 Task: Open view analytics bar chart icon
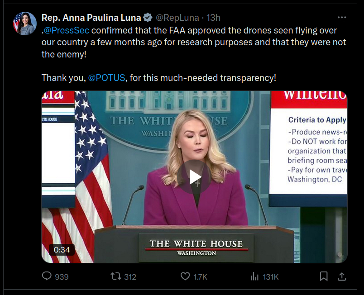tap(254, 276)
